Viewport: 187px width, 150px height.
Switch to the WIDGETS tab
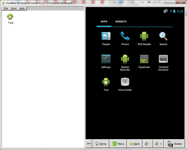pos(121,22)
